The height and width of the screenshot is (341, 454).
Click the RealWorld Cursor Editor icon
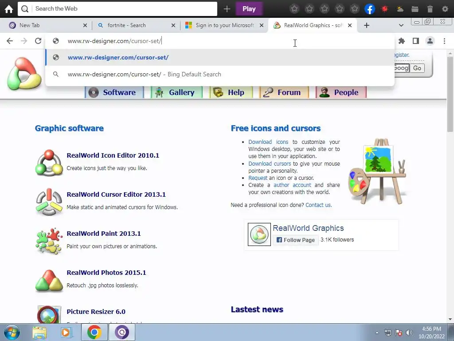49,202
